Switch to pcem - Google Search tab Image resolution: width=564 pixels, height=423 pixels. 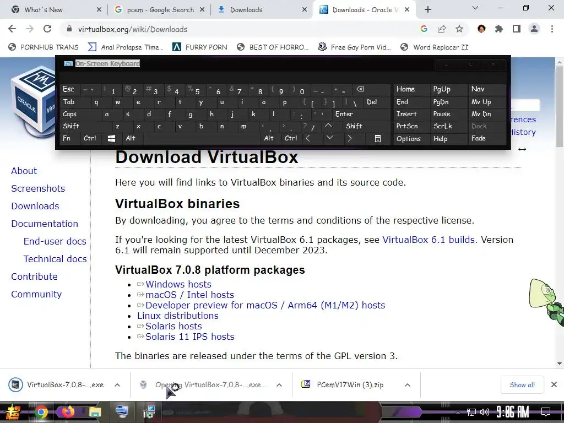pyautogui.click(x=160, y=10)
